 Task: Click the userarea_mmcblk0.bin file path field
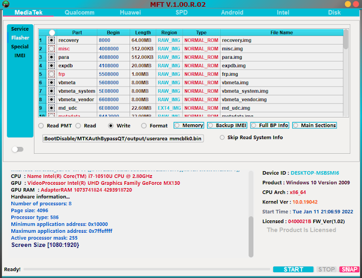click(123, 138)
